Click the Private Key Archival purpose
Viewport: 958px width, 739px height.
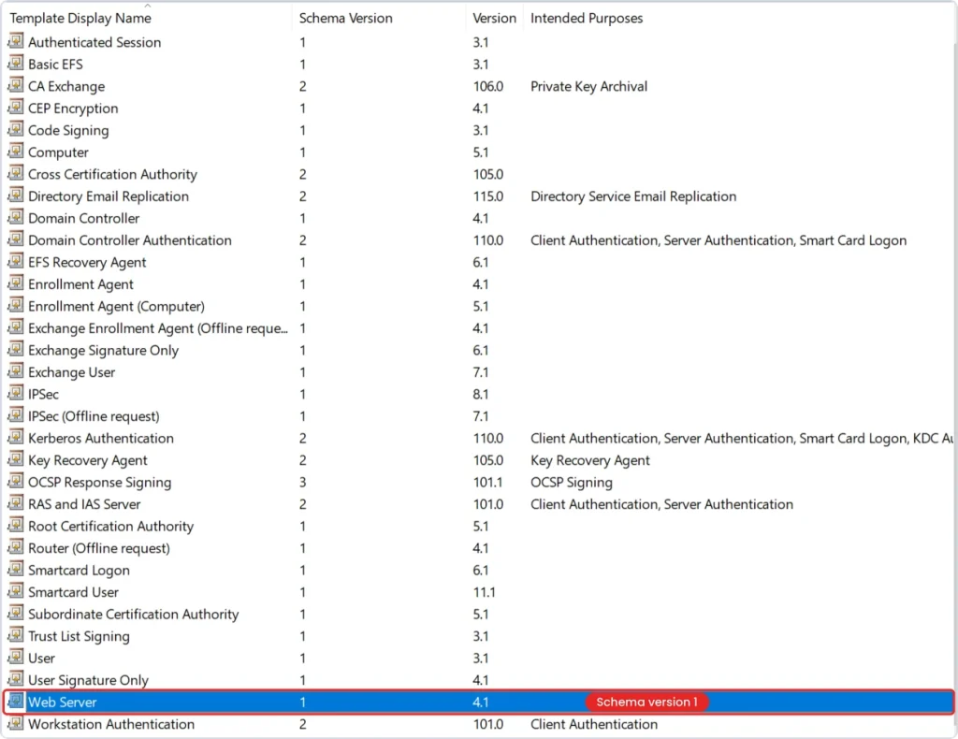589,86
